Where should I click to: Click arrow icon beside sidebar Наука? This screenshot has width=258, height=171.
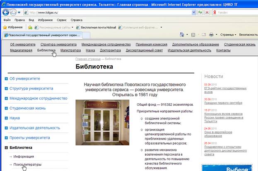click(x=6, y=118)
